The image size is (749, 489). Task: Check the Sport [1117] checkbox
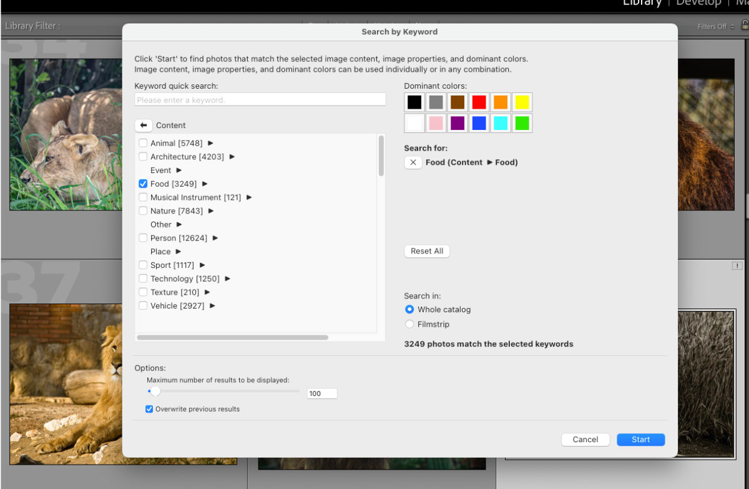[143, 265]
